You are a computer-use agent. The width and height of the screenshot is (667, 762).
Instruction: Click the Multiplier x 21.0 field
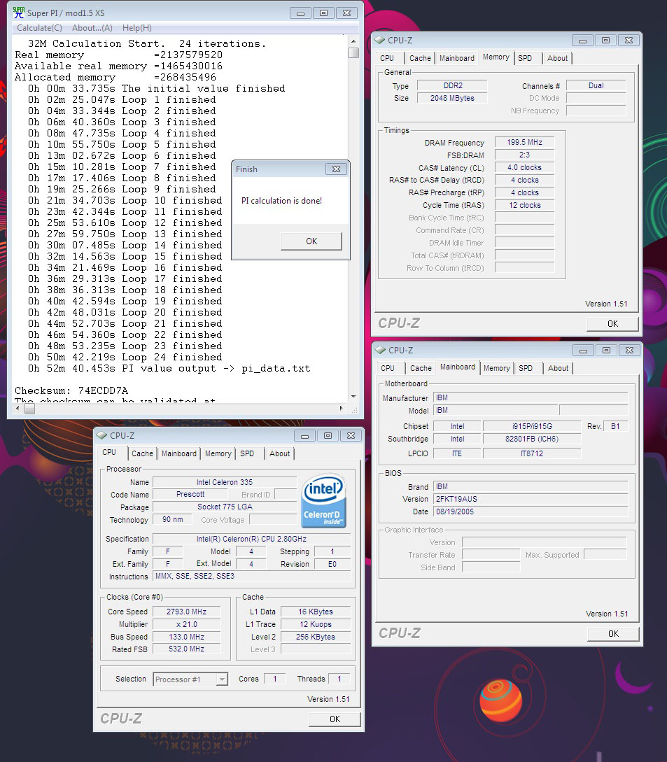187,624
